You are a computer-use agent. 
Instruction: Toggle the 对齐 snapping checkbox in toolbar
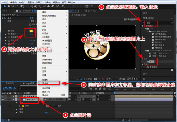(x=86, y=6)
